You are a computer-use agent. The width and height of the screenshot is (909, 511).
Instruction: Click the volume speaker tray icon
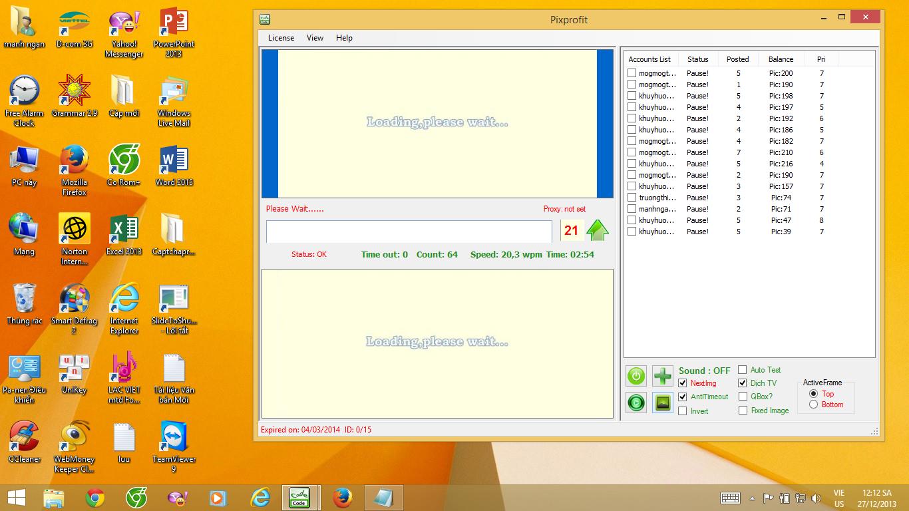(x=816, y=498)
